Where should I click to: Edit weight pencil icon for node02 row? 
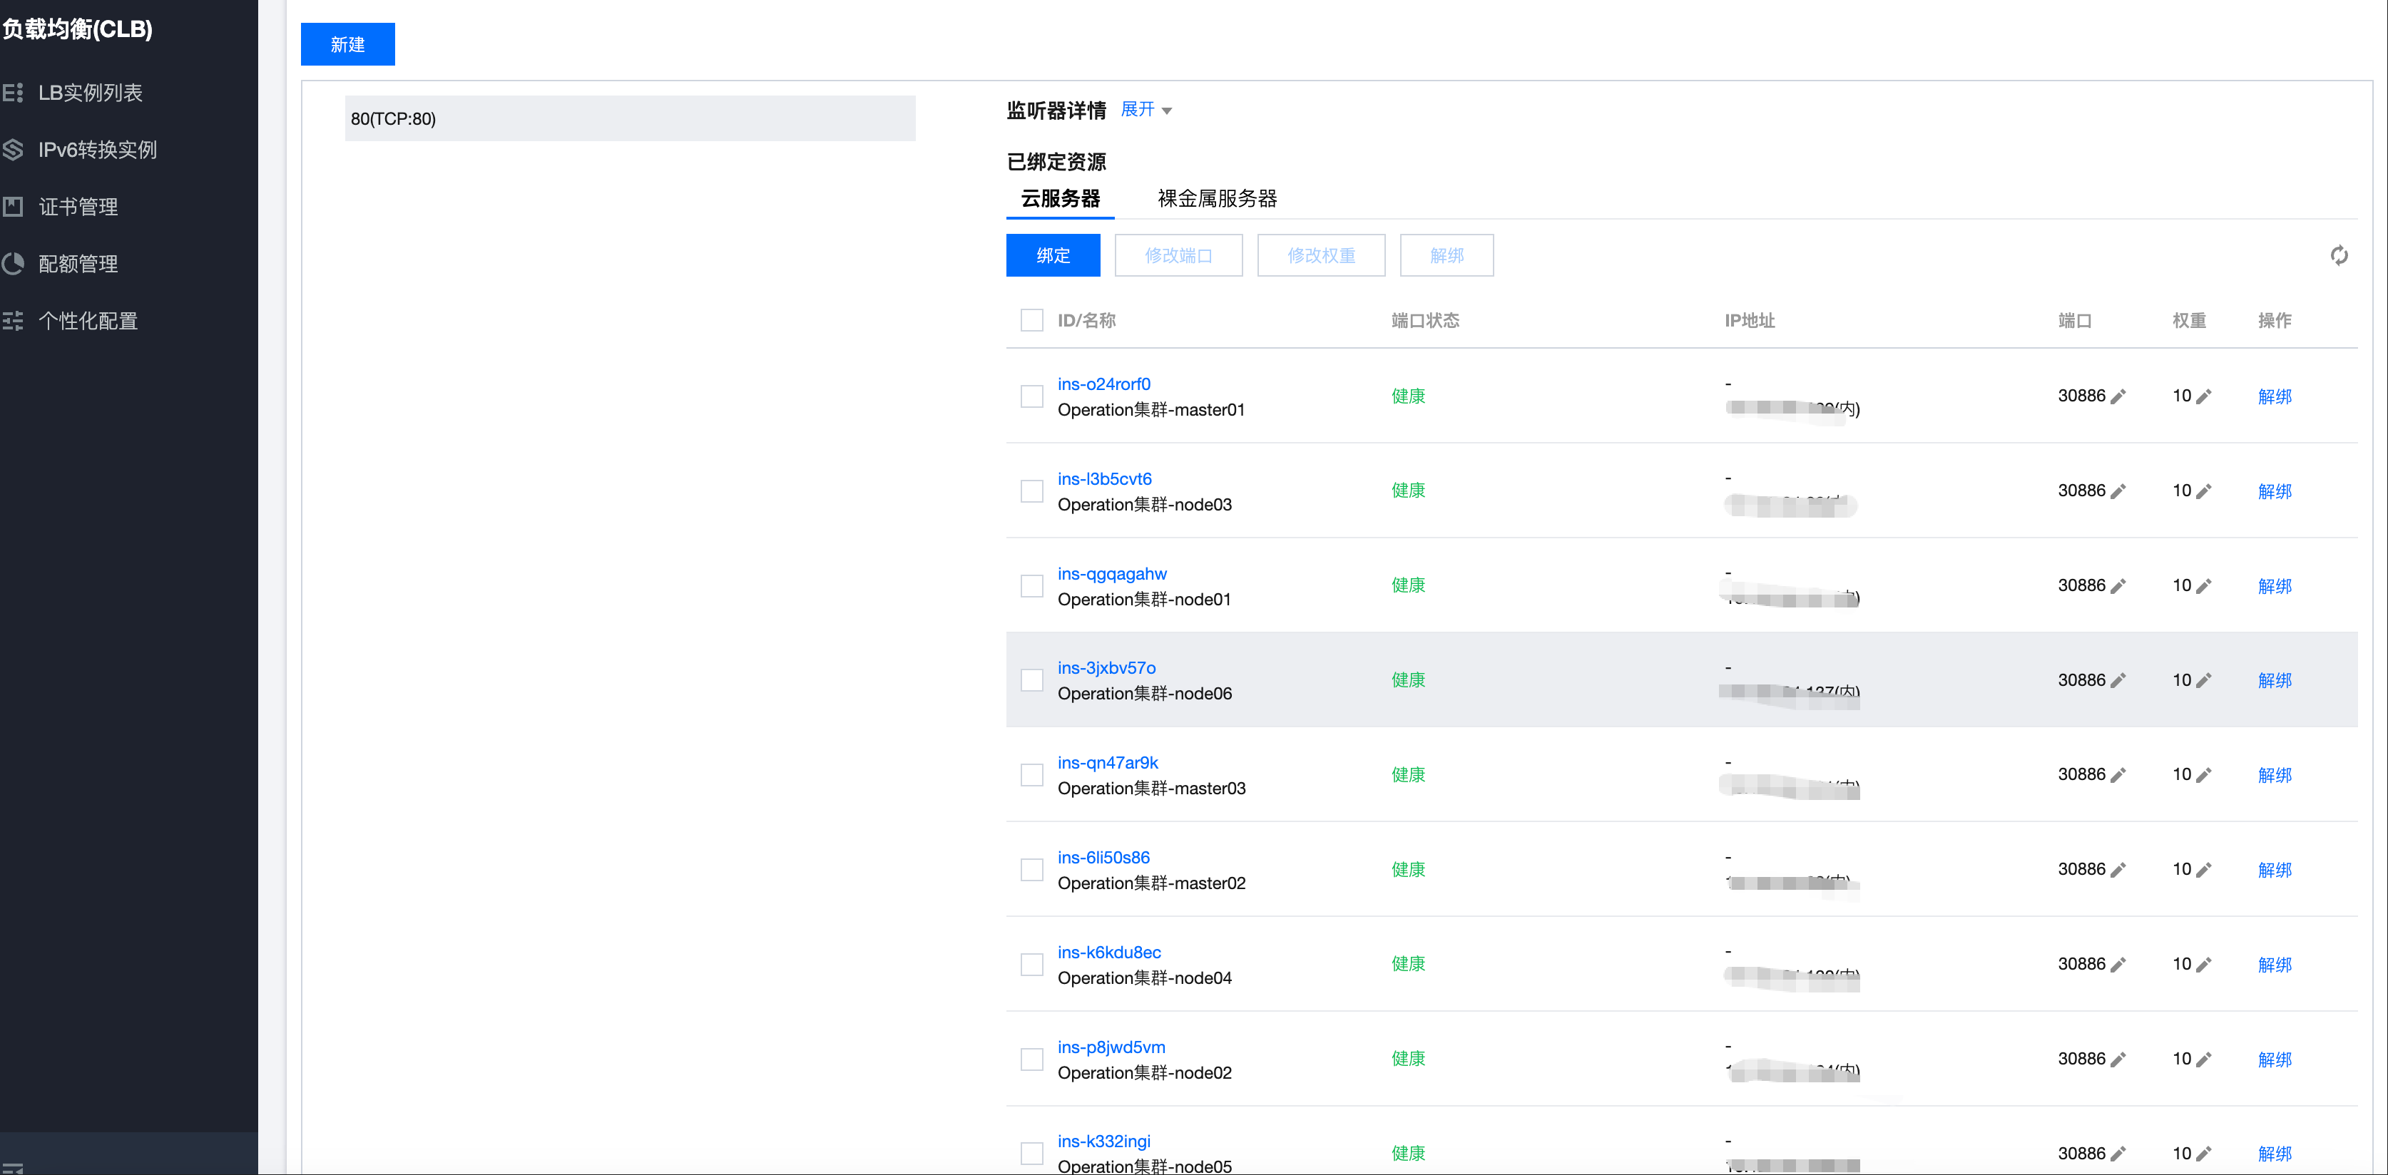coord(2205,1059)
